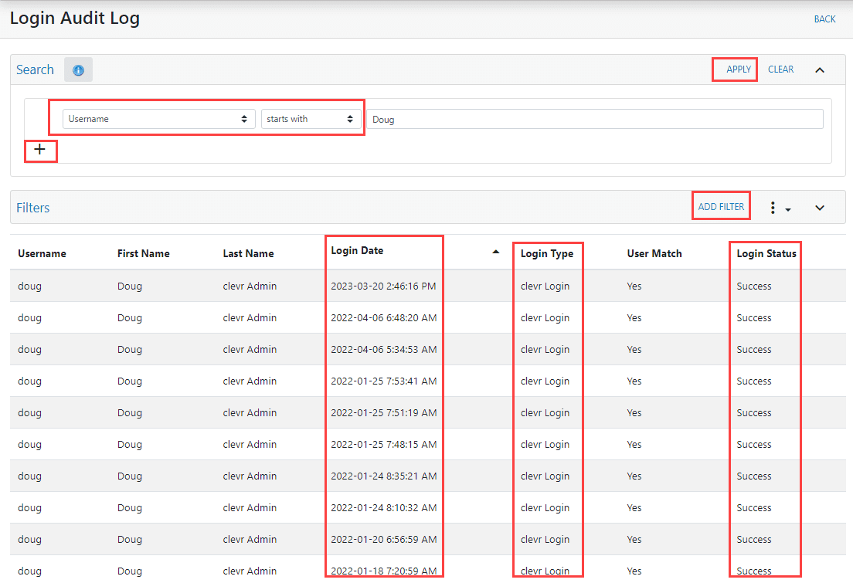The image size is (853, 583).
Task: Click 'Yes' in the 7:51:19 AM row
Action: point(634,413)
